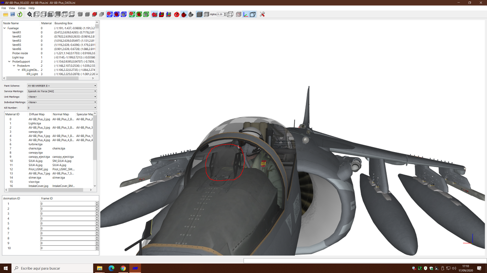The height and width of the screenshot is (273, 487).
Task: Open the Service Markings dropdown
Action: (62, 91)
